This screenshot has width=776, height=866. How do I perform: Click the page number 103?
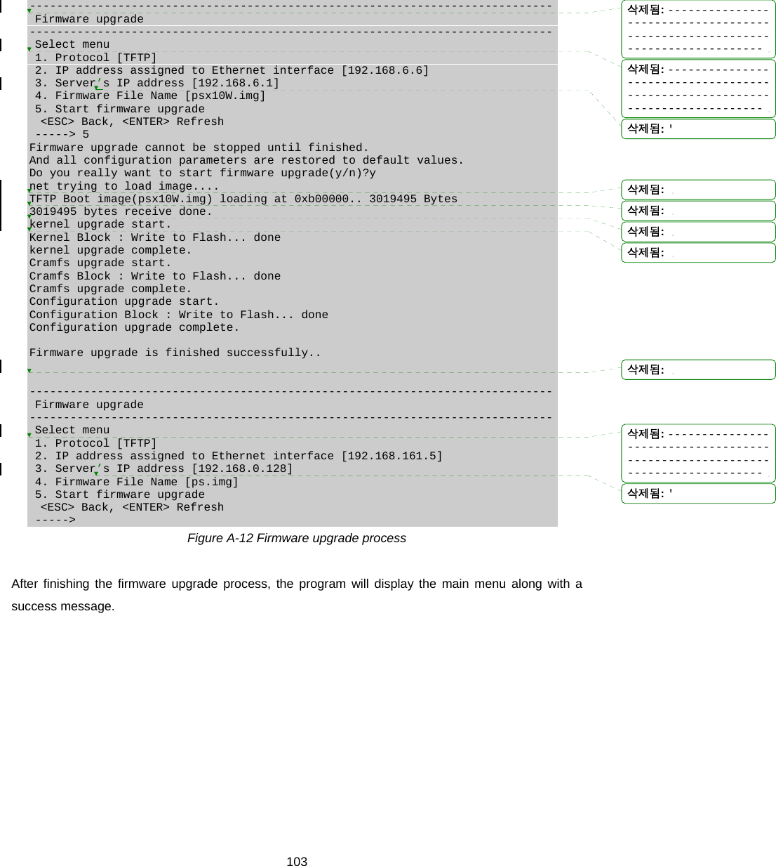297,862
